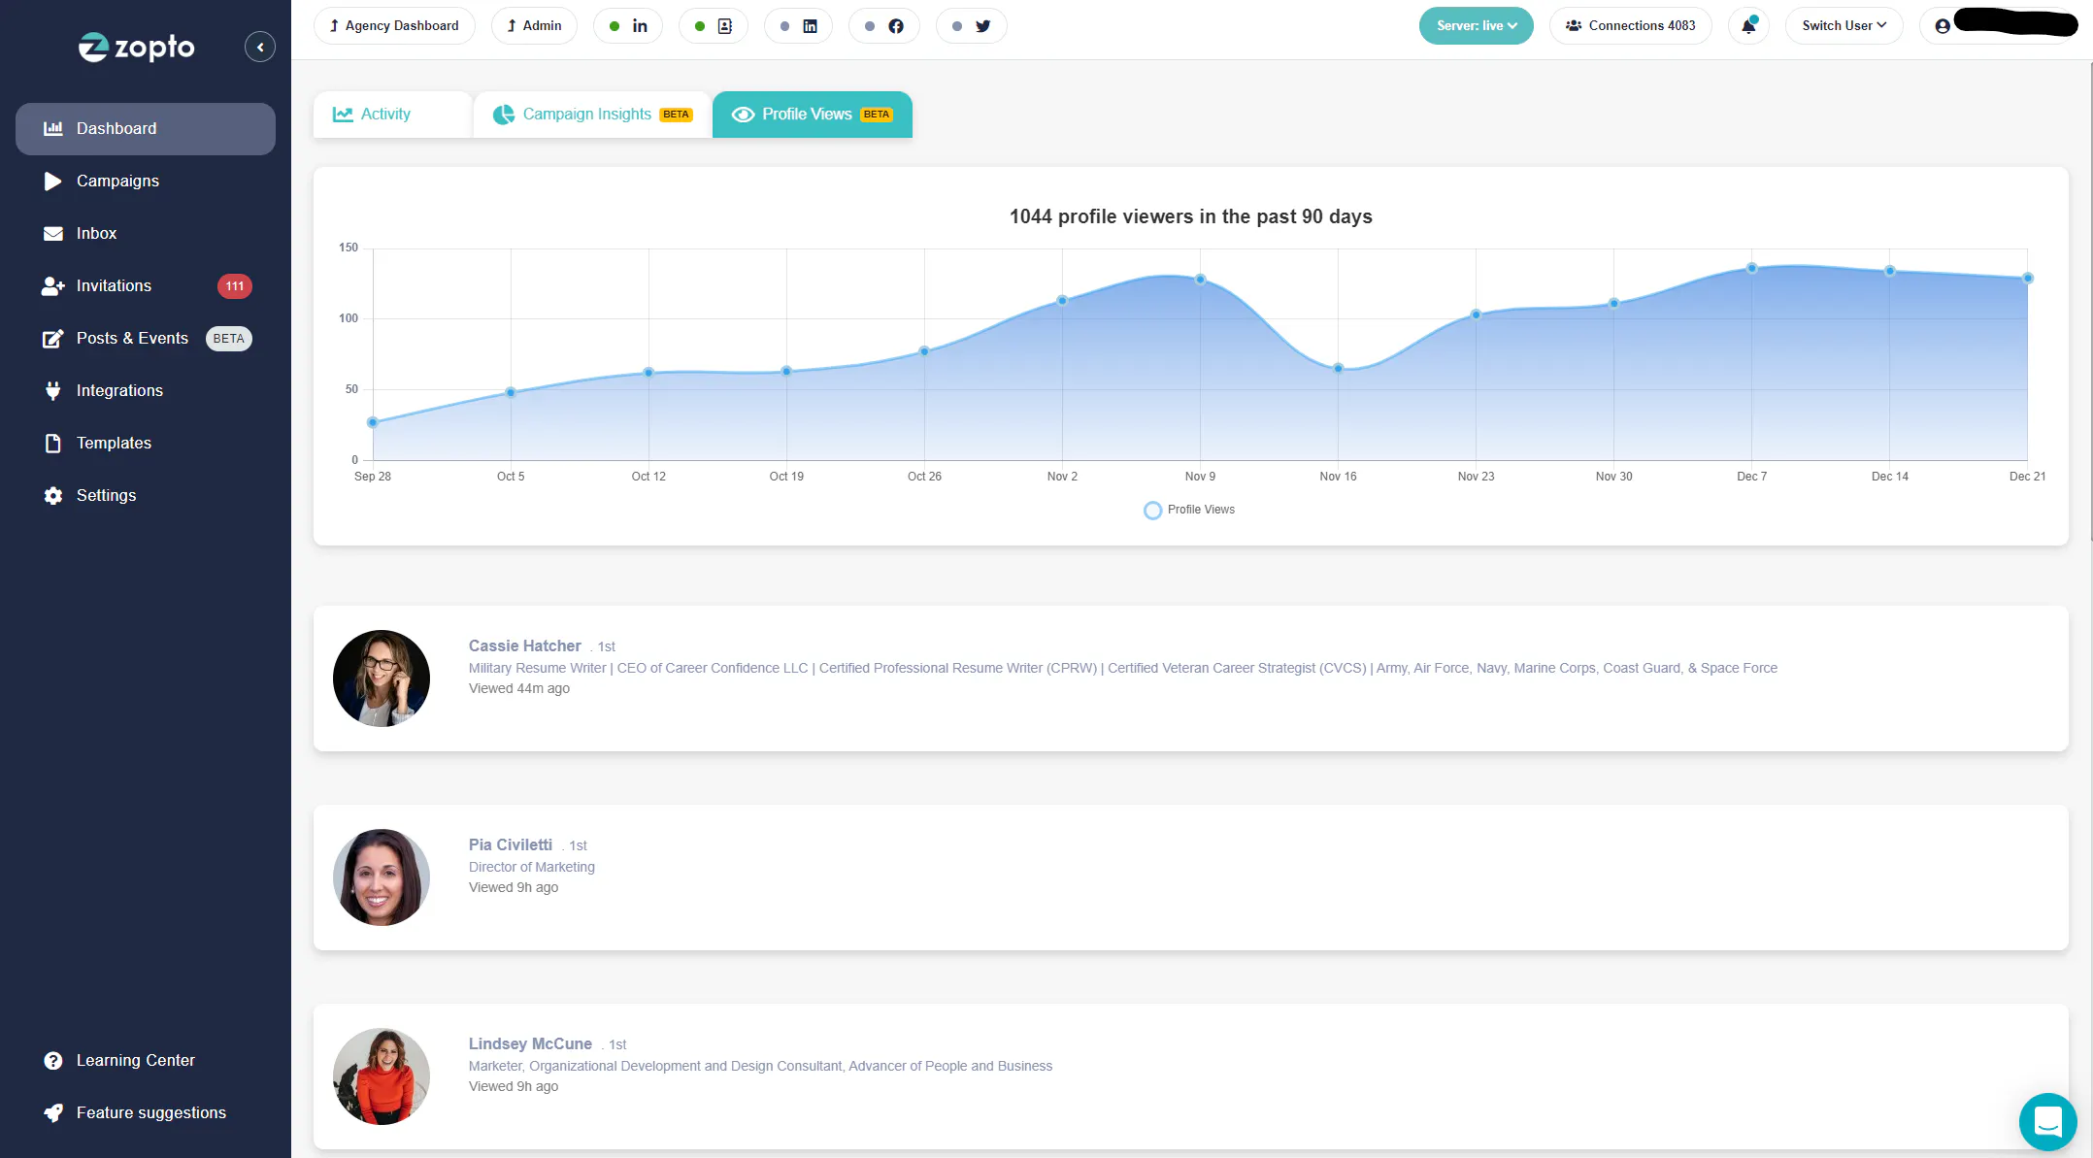Click the Inbox envelope icon
The image size is (2093, 1158).
[x=53, y=233]
